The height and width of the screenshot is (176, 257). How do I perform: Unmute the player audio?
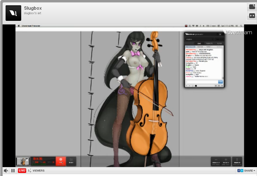click(x=6, y=171)
